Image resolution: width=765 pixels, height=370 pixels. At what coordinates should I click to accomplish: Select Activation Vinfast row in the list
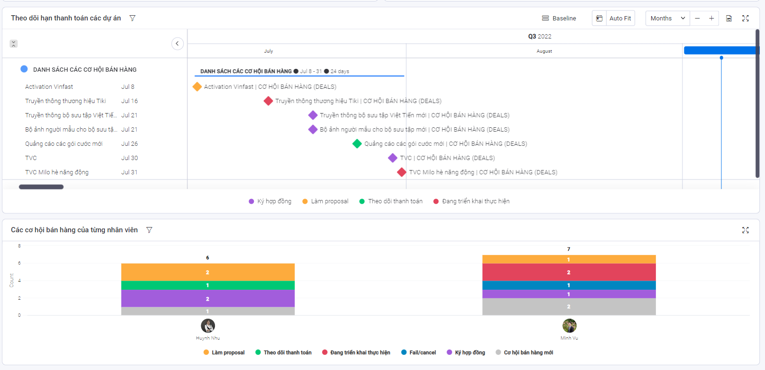(49, 87)
